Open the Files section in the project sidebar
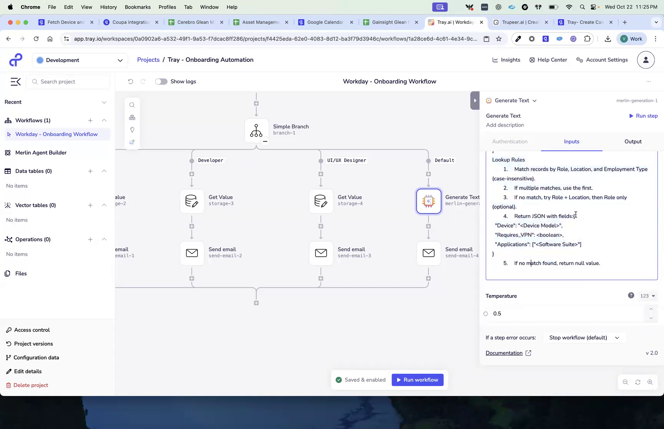This screenshot has width=664, height=429. pyautogui.click(x=20, y=273)
